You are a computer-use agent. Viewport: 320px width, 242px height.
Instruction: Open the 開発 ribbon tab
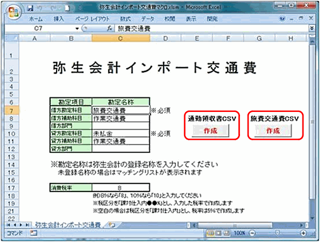(x=212, y=19)
